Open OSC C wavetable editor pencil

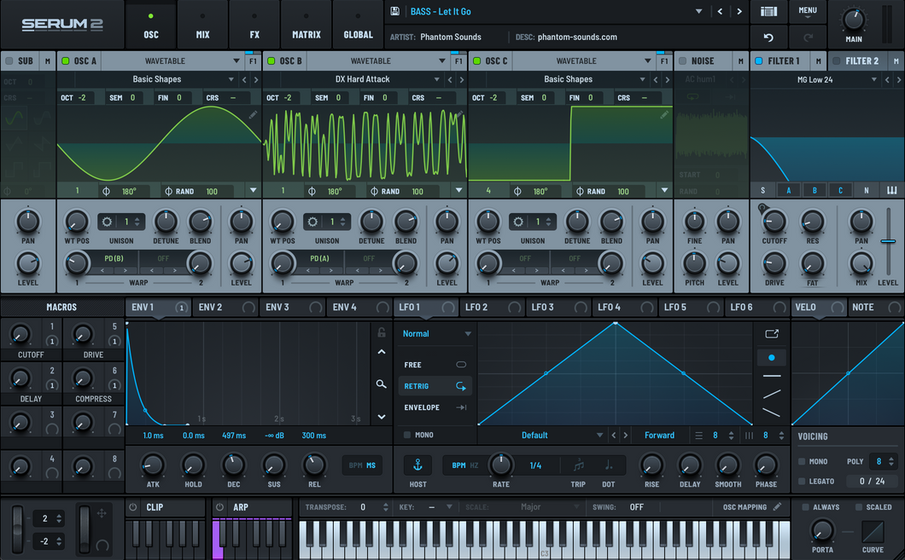(x=664, y=115)
